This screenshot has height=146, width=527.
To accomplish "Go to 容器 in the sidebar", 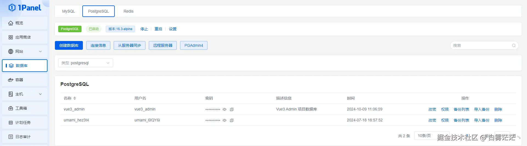I will 25,80.
